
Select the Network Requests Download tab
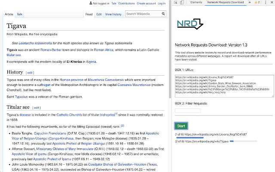(x=226, y=3)
